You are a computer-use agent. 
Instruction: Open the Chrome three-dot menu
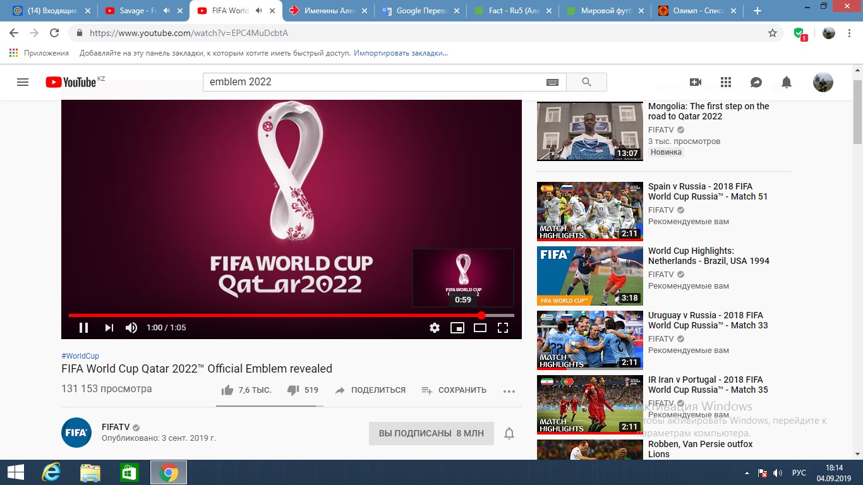pyautogui.click(x=850, y=33)
